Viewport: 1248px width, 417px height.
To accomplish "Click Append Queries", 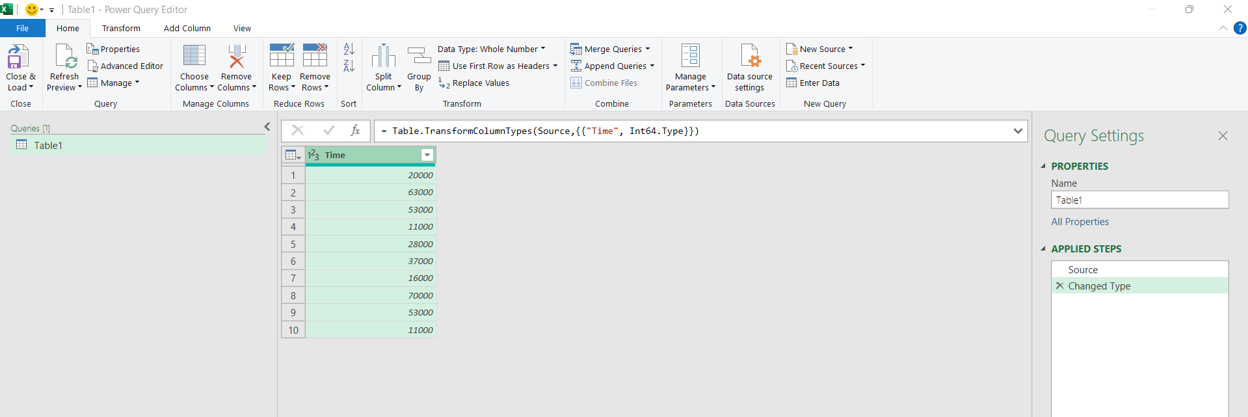I will pos(612,66).
